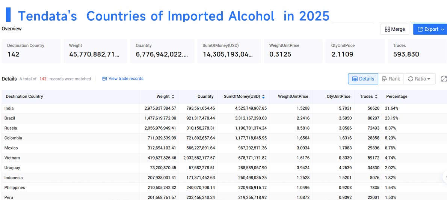Click Russia's trades count 72493
Screen dimensions: 447x200
(x=373, y=128)
